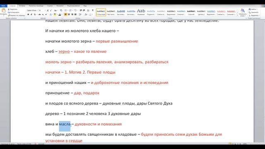Click the Cut (Вырезать) button

pos(13,10)
